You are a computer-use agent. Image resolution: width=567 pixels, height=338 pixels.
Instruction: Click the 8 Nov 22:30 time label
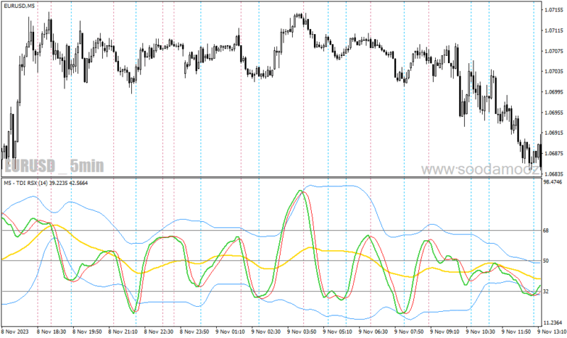point(159,331)
